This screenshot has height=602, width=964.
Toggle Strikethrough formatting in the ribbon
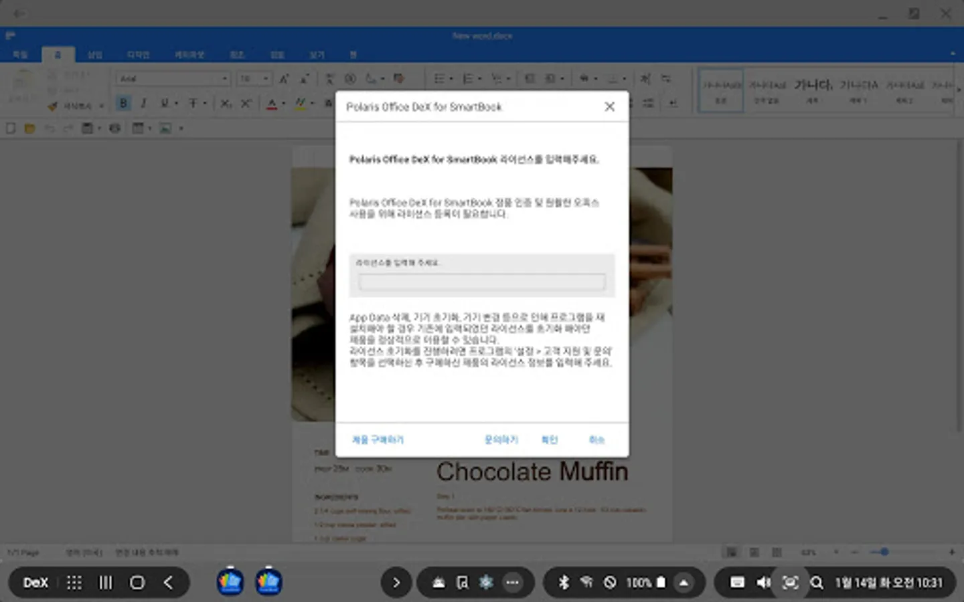pos(193,104)
